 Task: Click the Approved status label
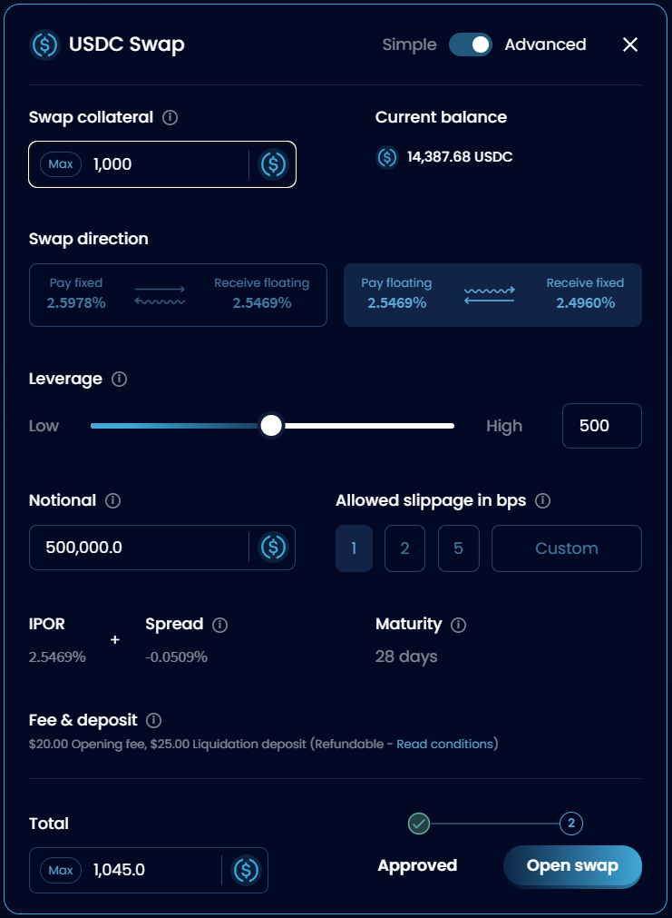click(x=417, y=866)
